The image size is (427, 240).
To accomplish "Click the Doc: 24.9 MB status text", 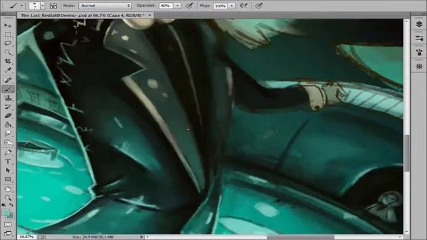I will click(x=93, y=237).
